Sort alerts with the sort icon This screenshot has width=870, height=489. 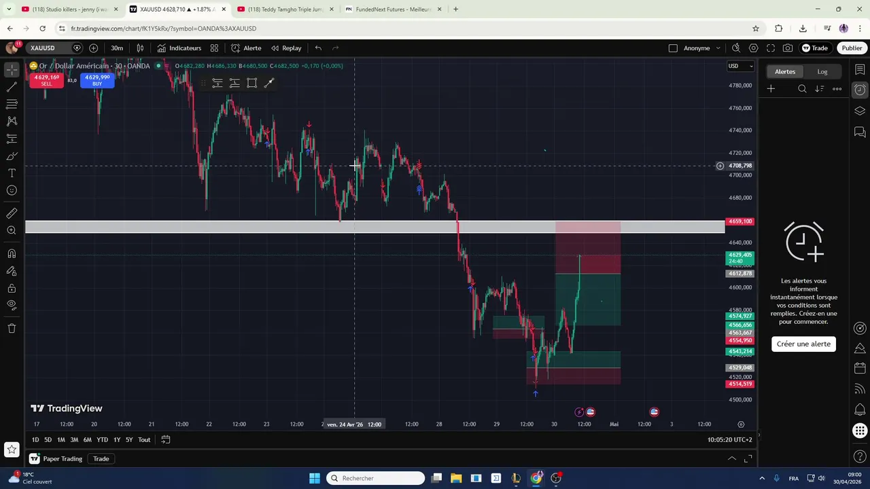click(x=820, y=89)
